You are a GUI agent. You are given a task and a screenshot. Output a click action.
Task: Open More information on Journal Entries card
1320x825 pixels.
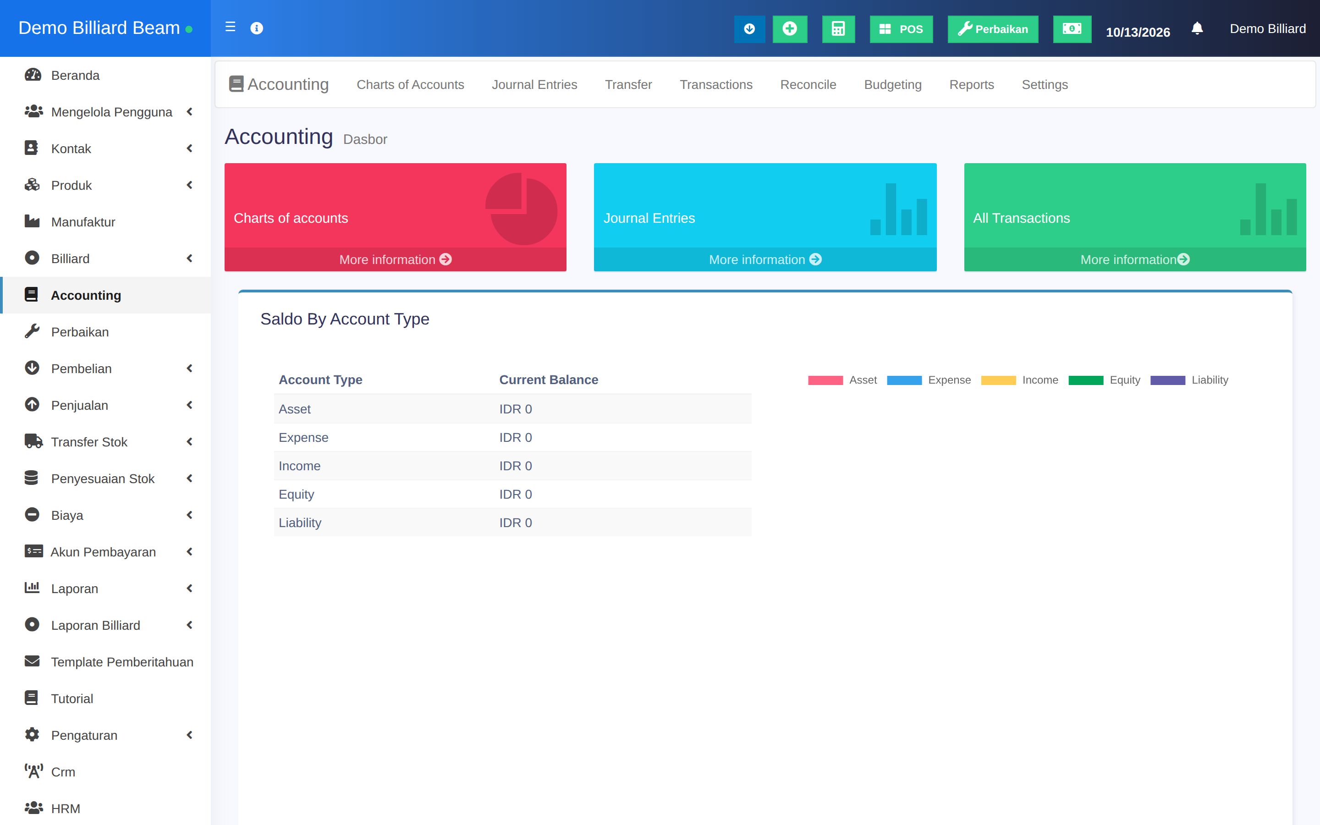point(764,260)
